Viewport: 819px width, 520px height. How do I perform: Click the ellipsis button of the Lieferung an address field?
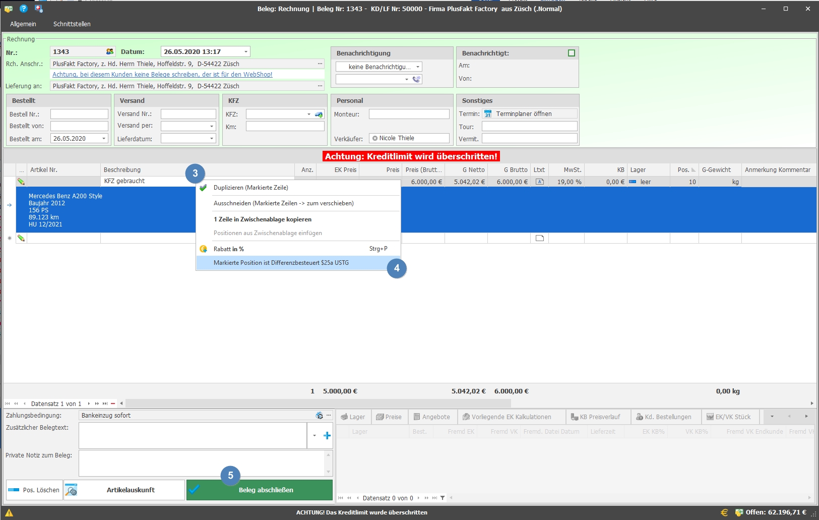point(320,86)
